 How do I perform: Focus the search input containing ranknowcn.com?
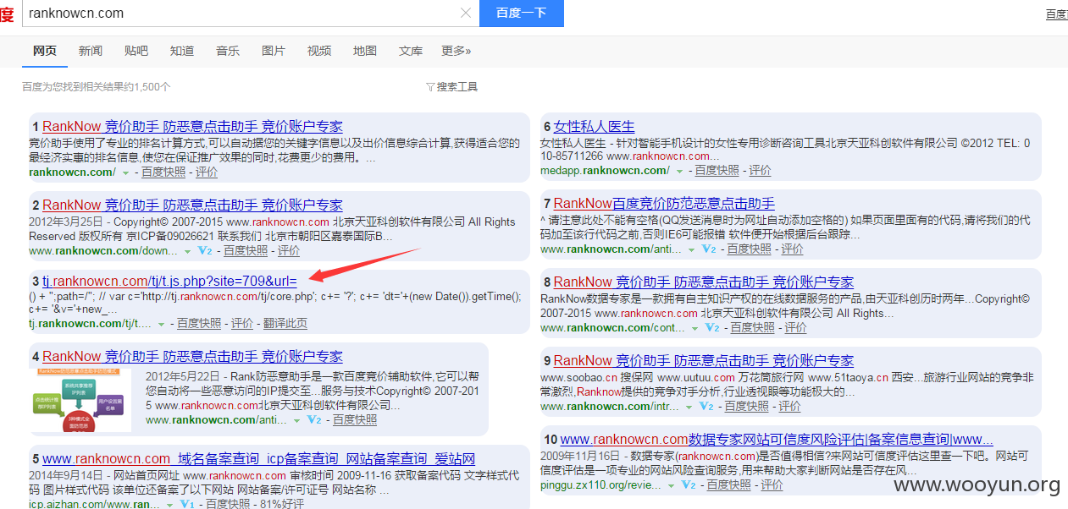(241, 13)
